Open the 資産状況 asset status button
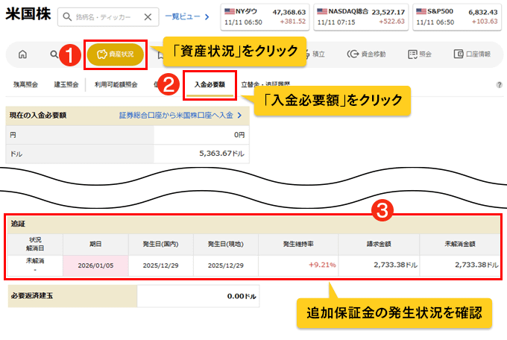 pyautogui.click(x=115, y=54)
